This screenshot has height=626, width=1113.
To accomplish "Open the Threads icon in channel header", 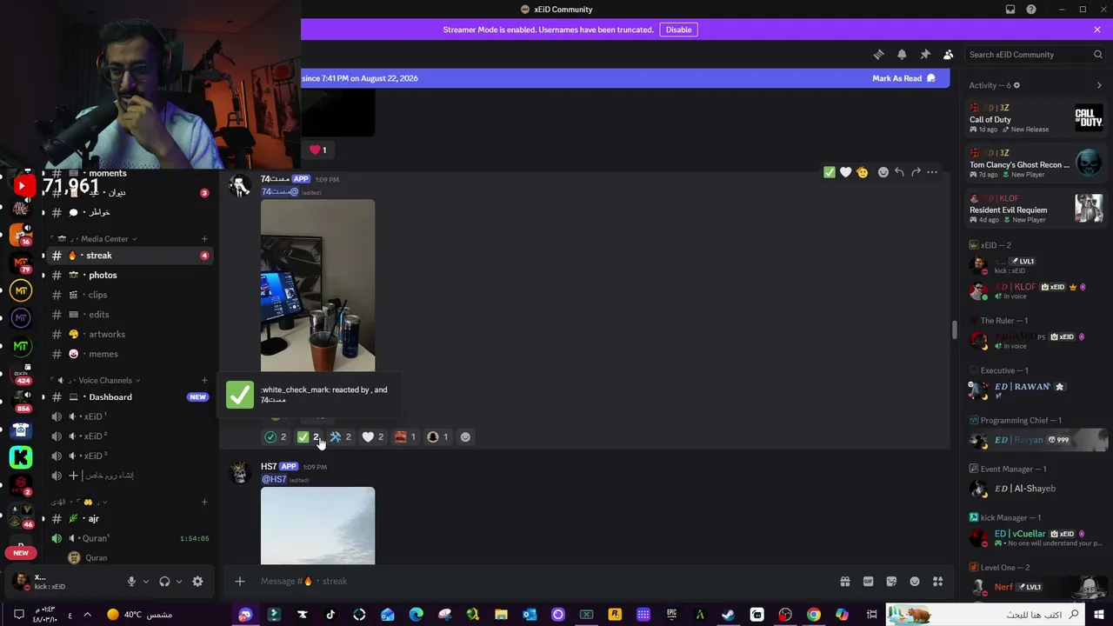I will pos(878,54).
